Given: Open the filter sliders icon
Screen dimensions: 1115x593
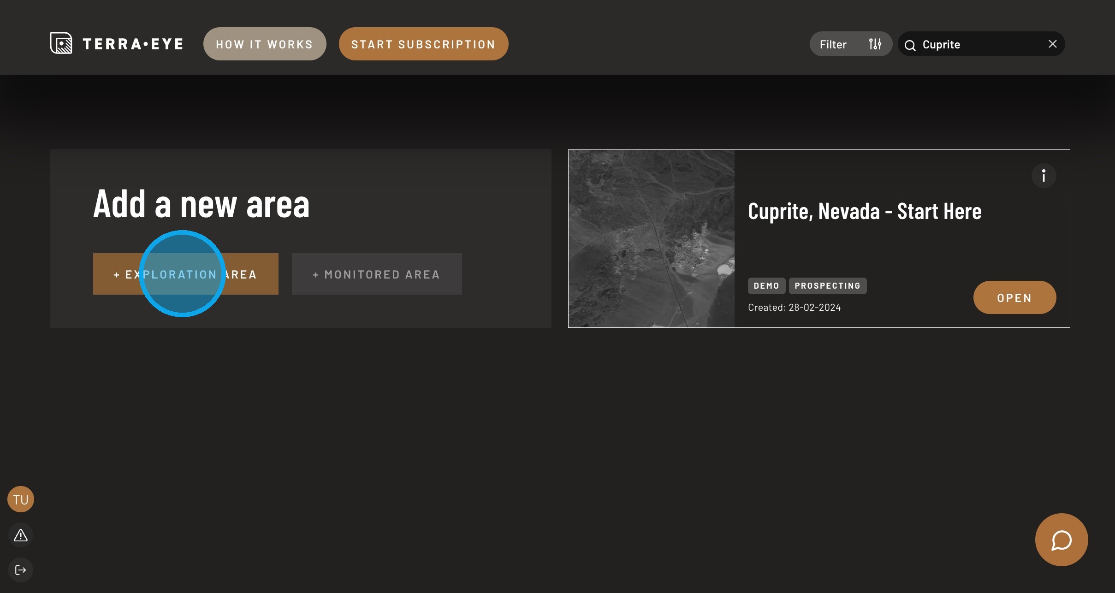Looking at the screenshot, I should (875, 44).
